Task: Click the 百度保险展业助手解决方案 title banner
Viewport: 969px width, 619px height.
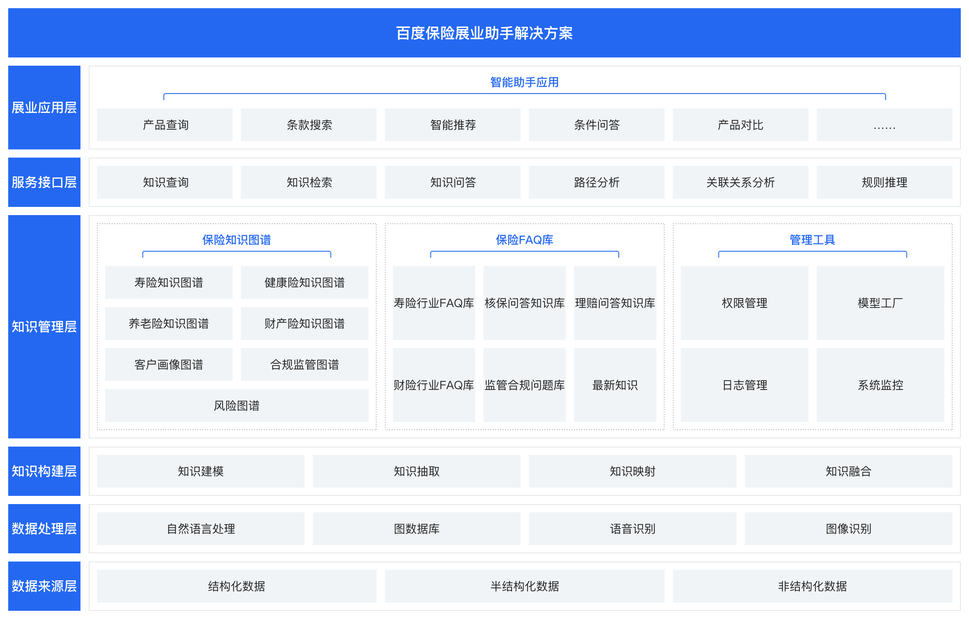Action: (484, 33)
